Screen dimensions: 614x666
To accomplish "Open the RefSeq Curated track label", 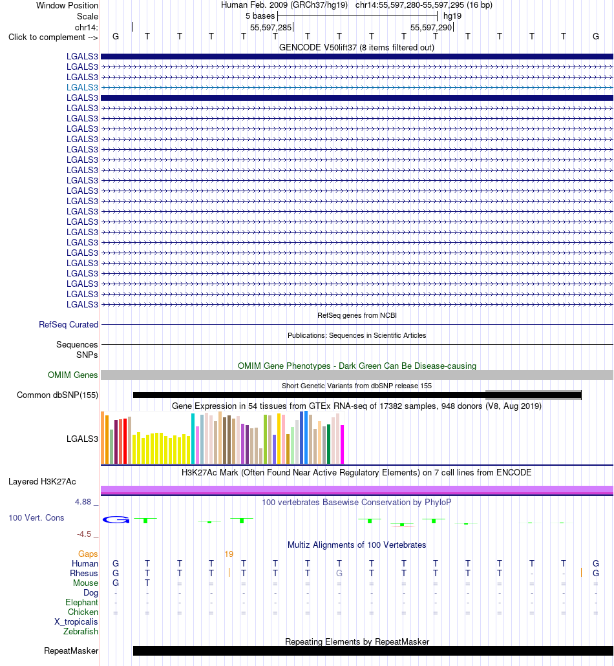I will [69, 324].
